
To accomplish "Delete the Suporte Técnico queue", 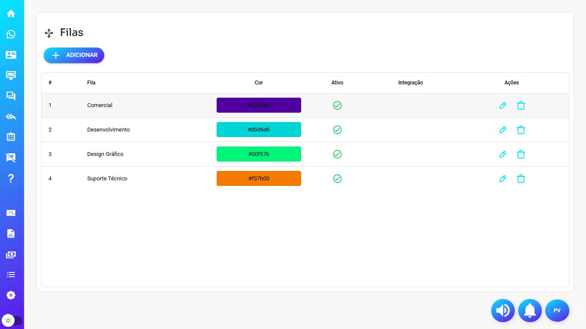I will point(521,179).
